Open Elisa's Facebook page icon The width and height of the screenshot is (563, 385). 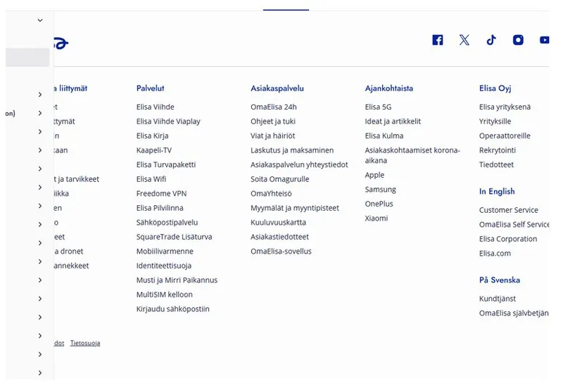coord(438,40)
